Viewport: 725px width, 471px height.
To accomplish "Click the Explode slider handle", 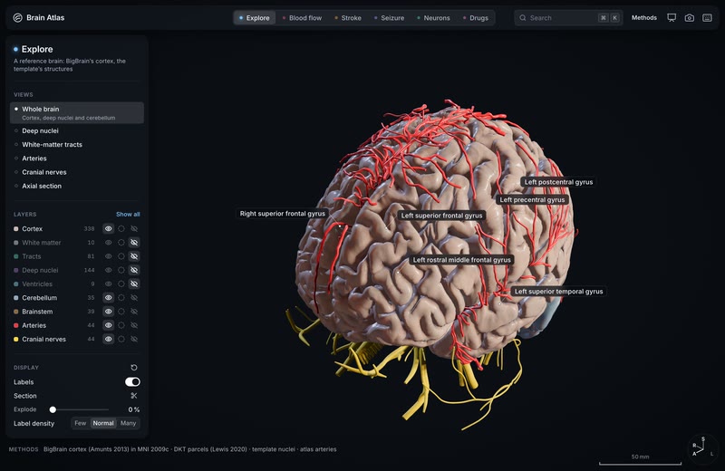I will [x=53, y=409].
